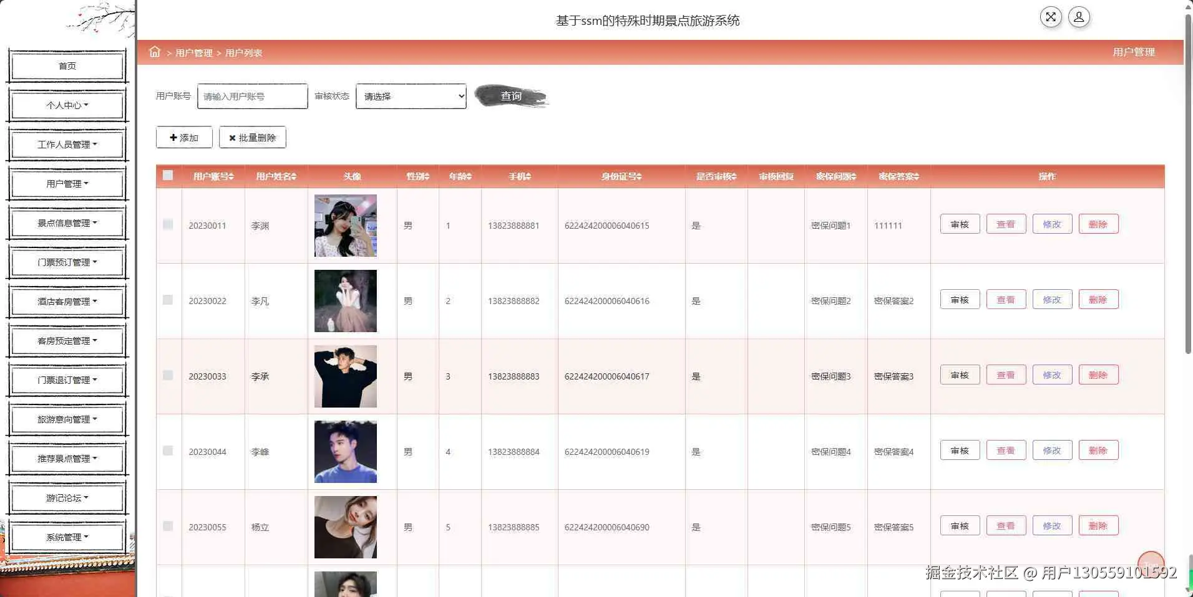Sort by the 手机 column header
The width and height of the screenshot is (1193, 597).
520,176
